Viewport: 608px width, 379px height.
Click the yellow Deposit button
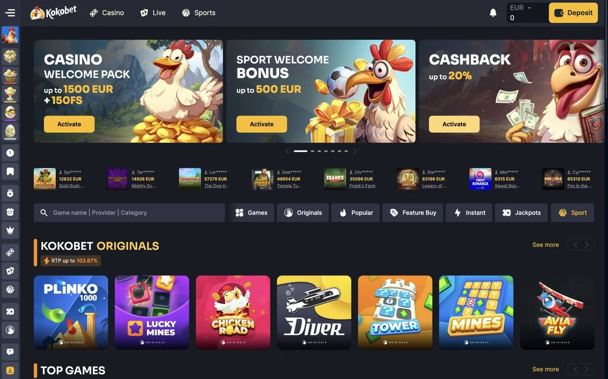(x=573, y=13)
